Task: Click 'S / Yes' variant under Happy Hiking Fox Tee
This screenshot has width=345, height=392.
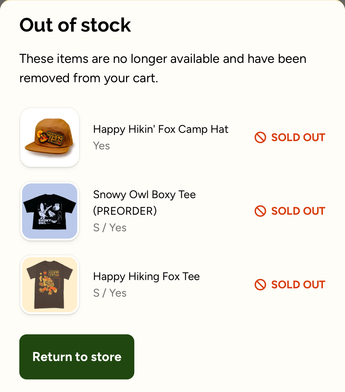Action: (x=110, y=293)
